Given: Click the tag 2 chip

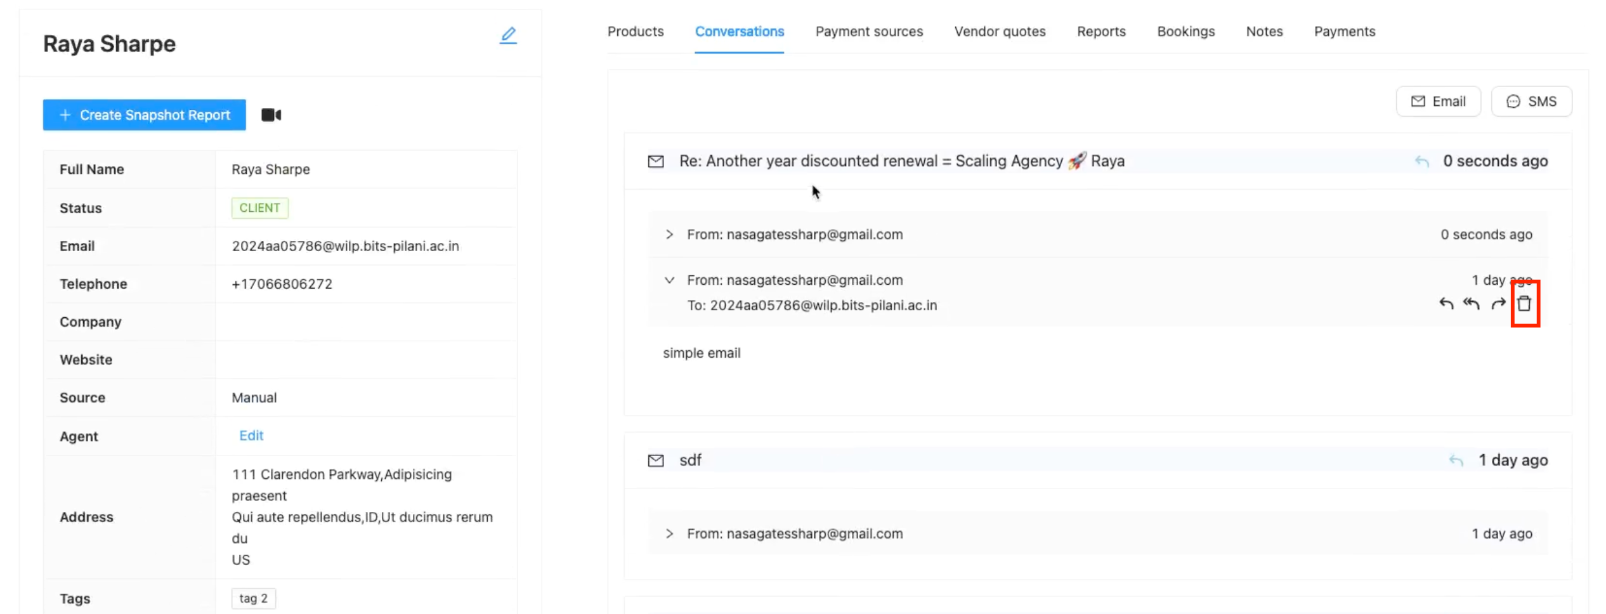Looking at the screenshot, I should (x=253, y=599).
